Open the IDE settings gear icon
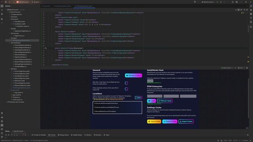The width and height of the screenshot is (253, 142). click(237, 2)
